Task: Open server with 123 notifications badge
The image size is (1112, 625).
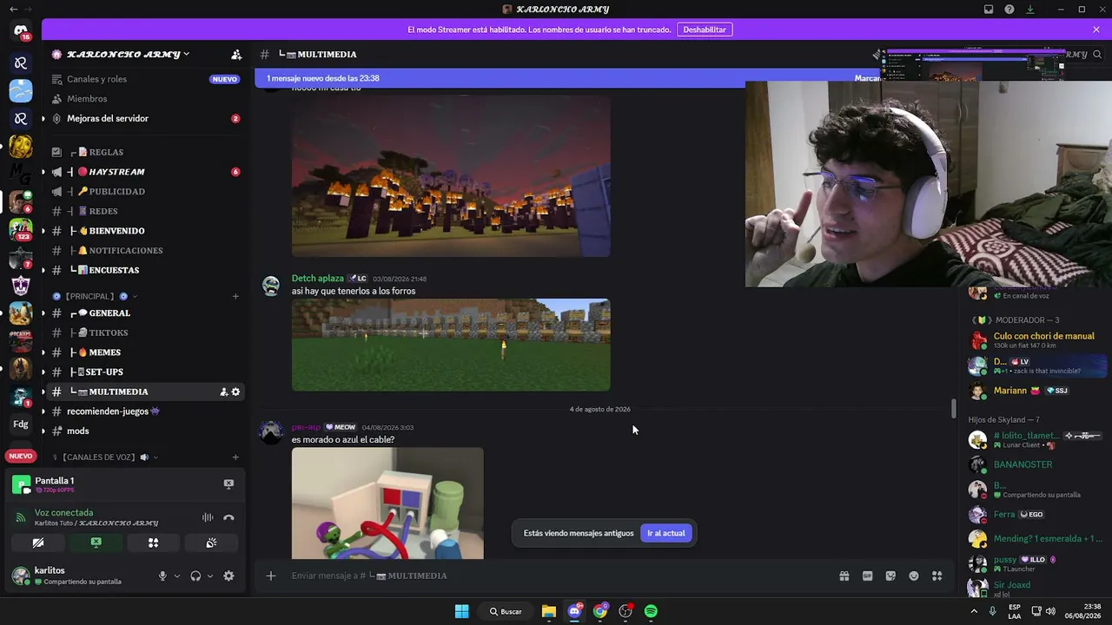Action: [x=21, y=230]
